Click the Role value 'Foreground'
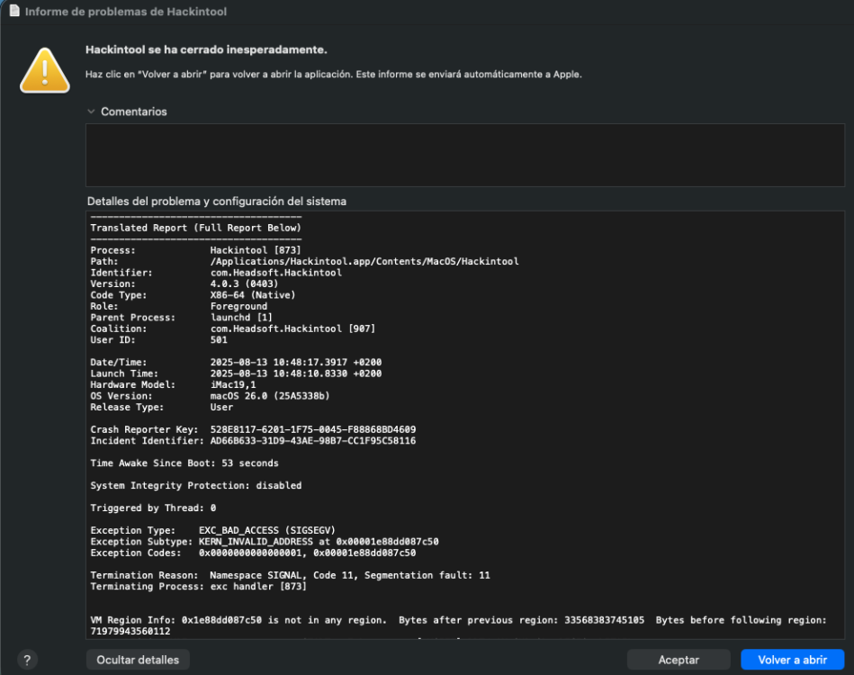 pos(238,306)
